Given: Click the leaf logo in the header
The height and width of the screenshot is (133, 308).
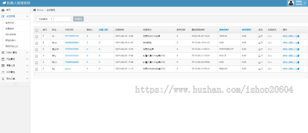Looking at the screenshot, I should point(4,3).
